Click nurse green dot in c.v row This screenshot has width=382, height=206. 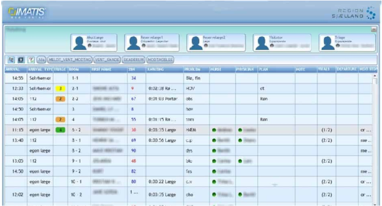214,181
